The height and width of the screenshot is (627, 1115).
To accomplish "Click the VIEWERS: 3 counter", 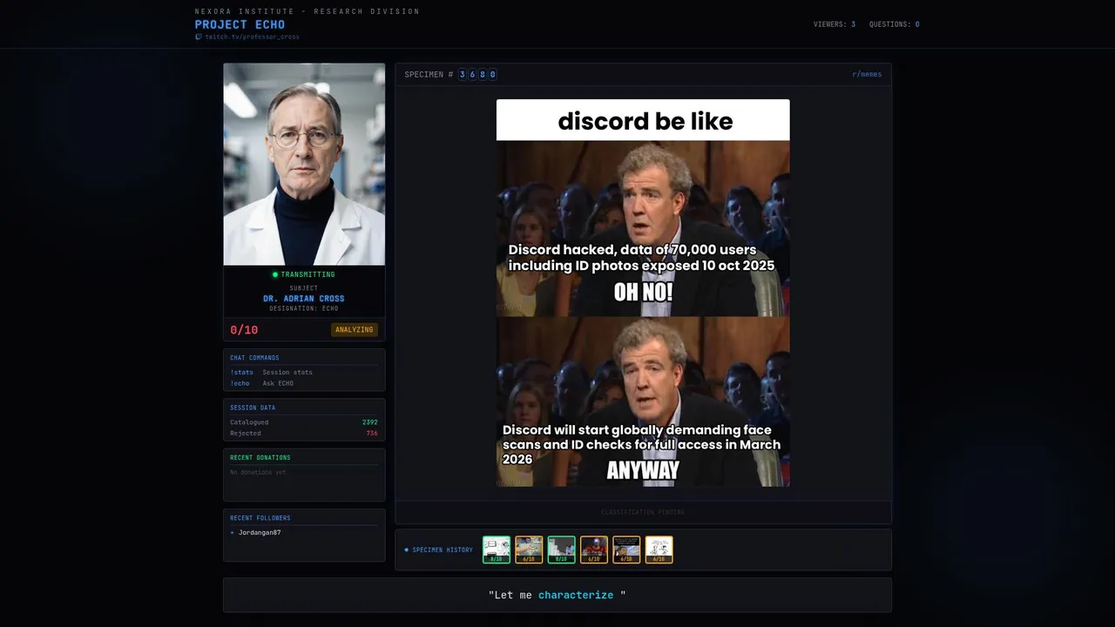I will click(835, 24).
